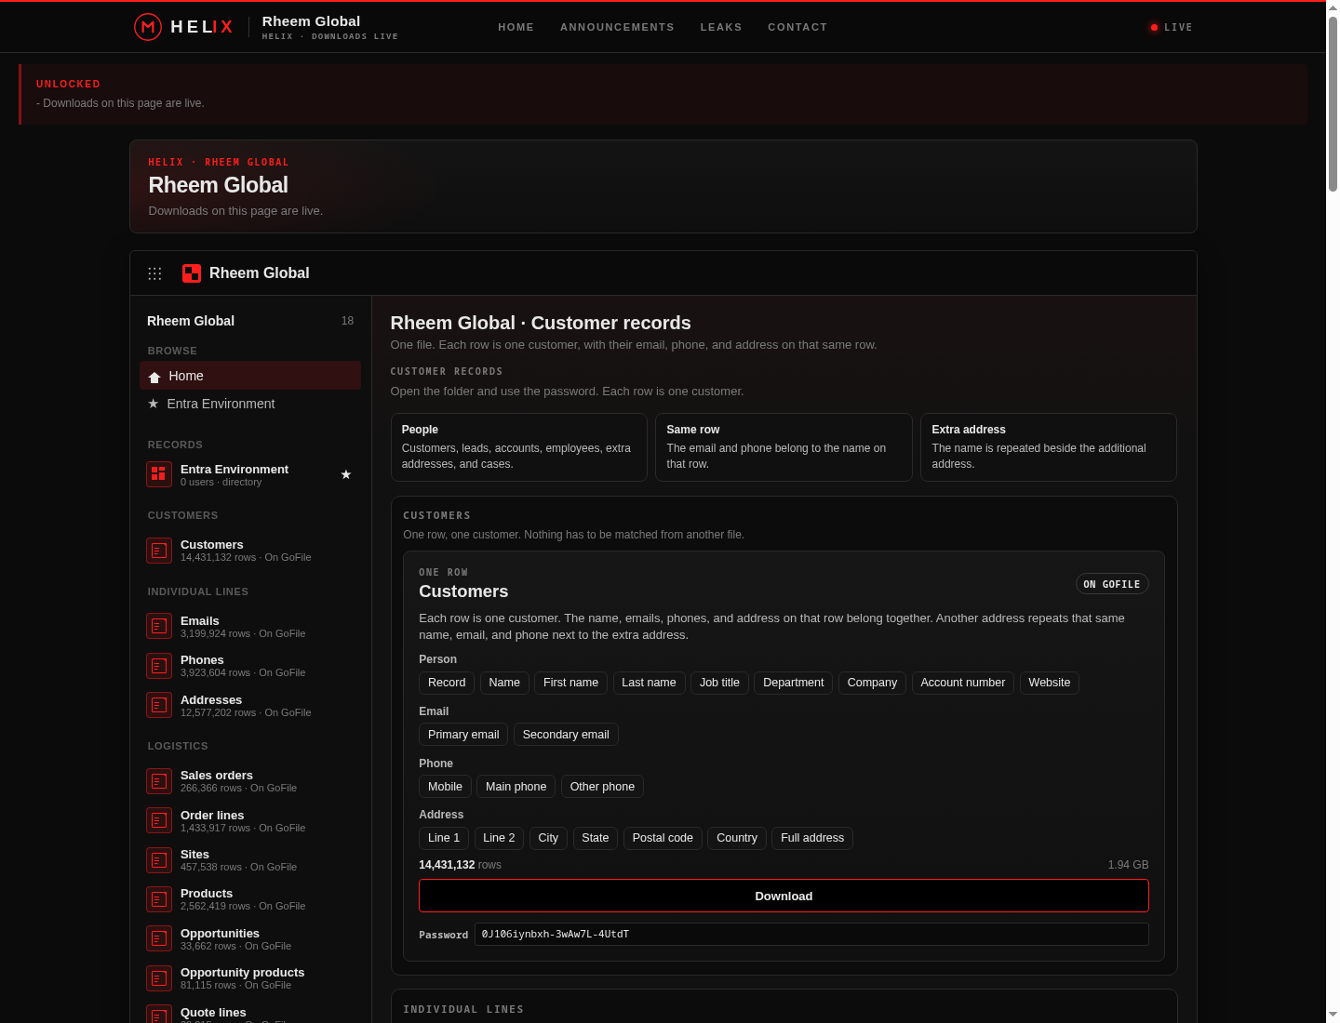Click the People info card

click(x=519, y=447)
